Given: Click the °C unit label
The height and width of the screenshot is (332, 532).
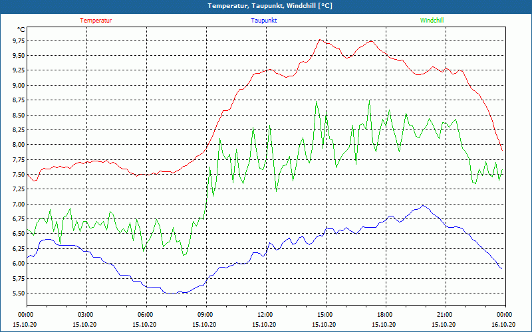Looking at the screenshot, I should click(21, 30).
